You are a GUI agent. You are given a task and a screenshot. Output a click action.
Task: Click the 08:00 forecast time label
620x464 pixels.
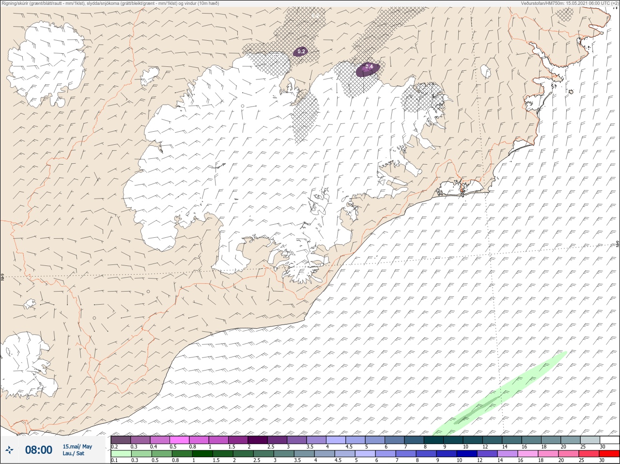click(39, 450)
